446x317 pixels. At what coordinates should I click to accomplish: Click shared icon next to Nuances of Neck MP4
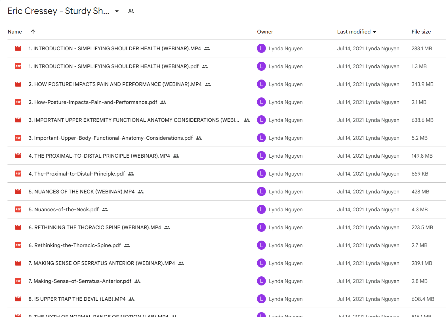pos(141,192)
